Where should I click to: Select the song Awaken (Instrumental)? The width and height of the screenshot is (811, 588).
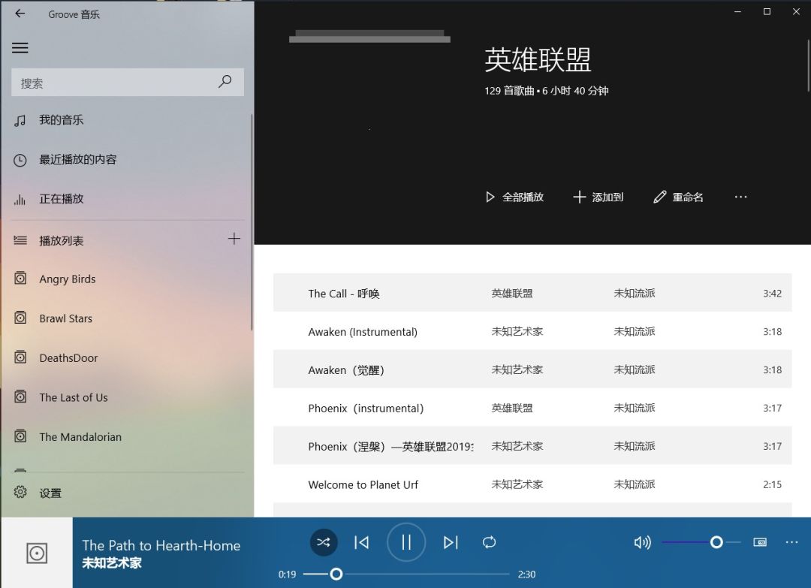(x=532, y=331)
